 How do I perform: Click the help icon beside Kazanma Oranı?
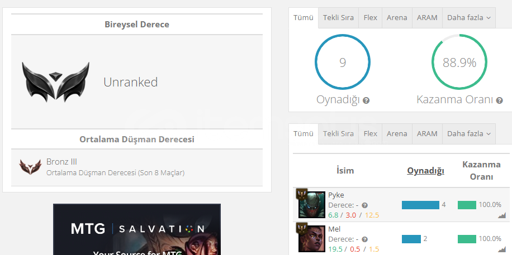click(499, 100)
